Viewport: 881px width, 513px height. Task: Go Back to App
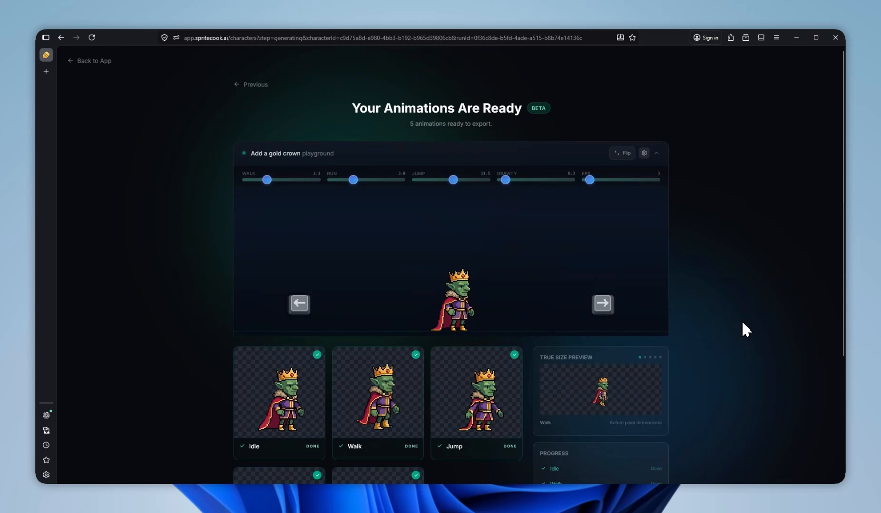tap(89, 61)
